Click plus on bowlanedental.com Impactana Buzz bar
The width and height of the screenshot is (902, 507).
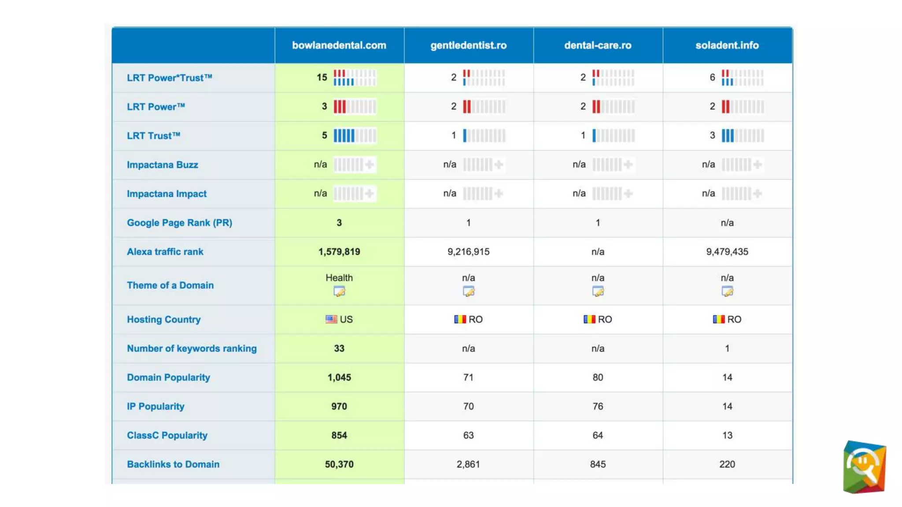pos(370,165)
